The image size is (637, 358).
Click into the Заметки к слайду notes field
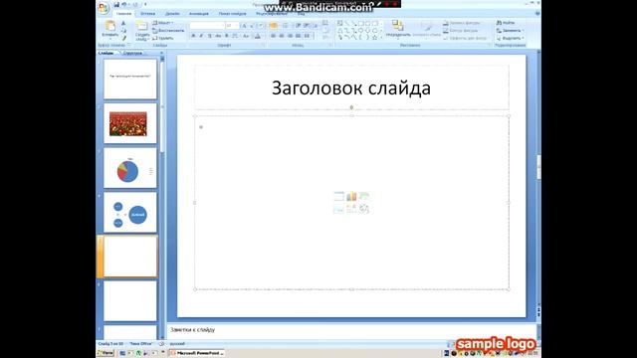pyautogui.click(x=351, y=330)
